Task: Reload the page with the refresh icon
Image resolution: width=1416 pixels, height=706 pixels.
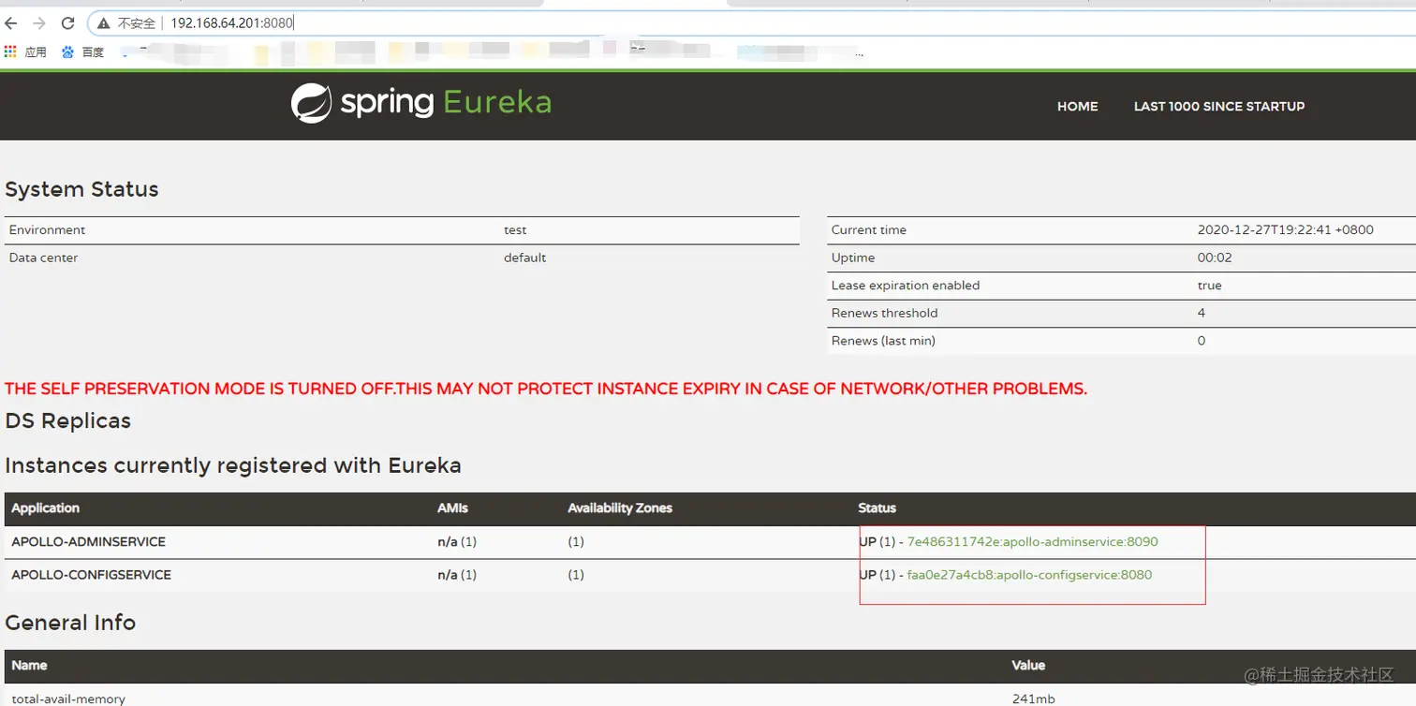Action: (67, 23)
